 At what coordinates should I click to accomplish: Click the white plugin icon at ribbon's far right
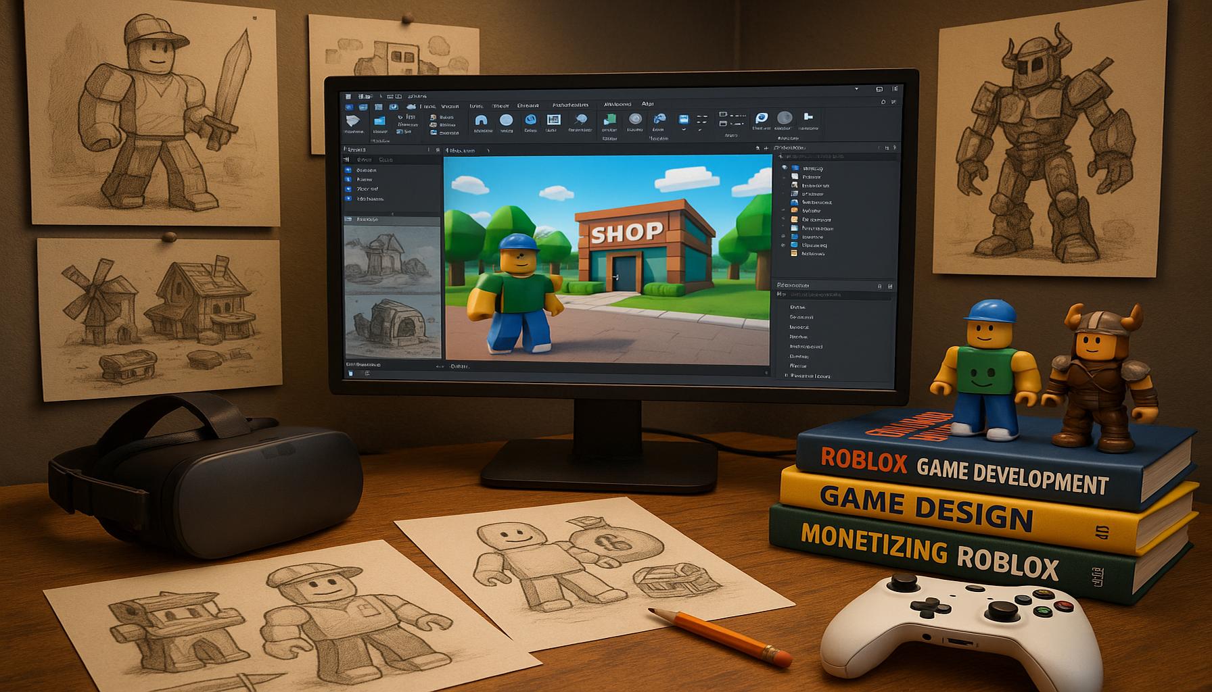(808, 118)
